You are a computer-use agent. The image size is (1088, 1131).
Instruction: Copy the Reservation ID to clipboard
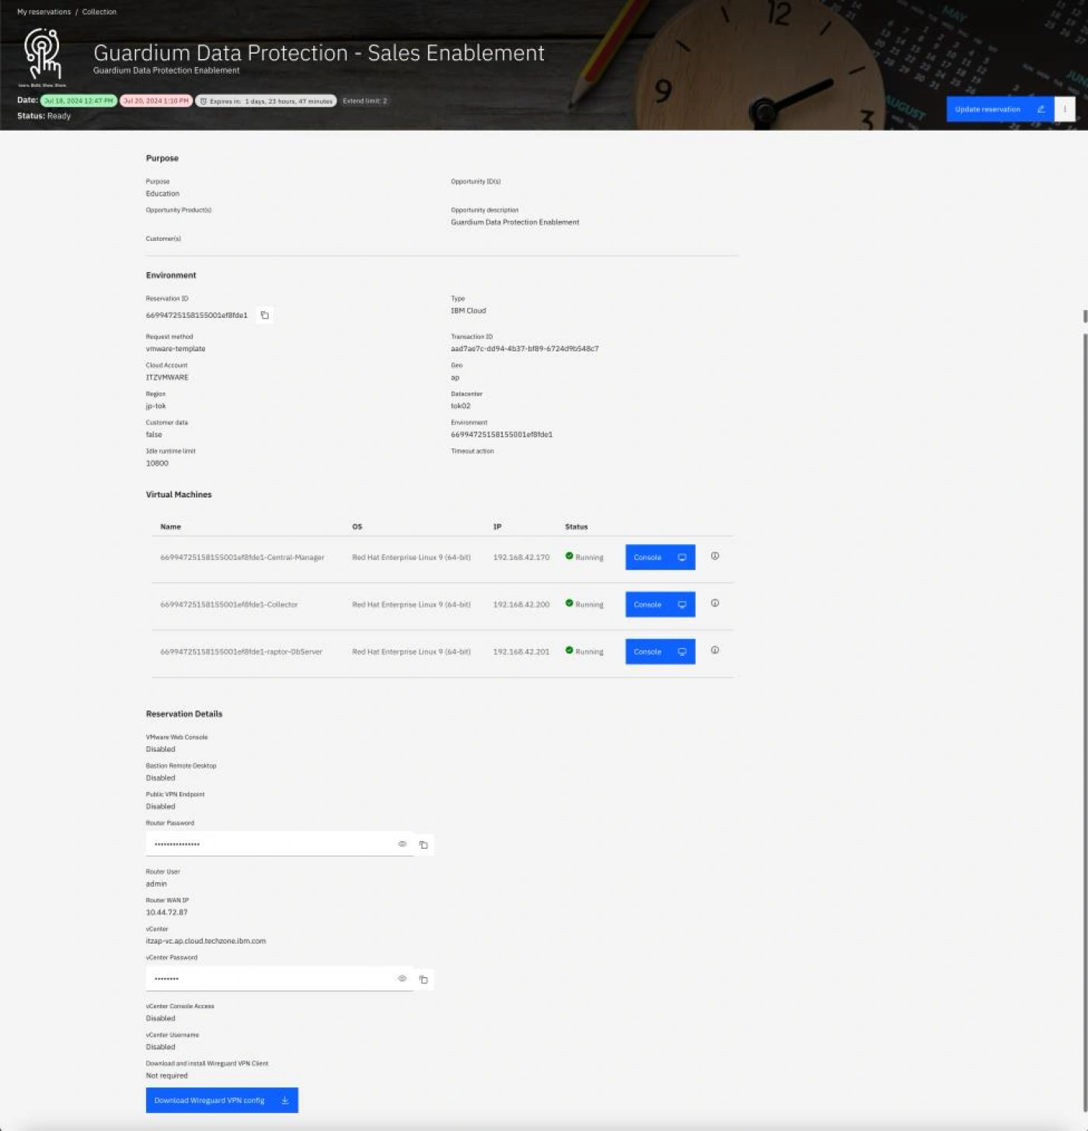pos(264,315)
